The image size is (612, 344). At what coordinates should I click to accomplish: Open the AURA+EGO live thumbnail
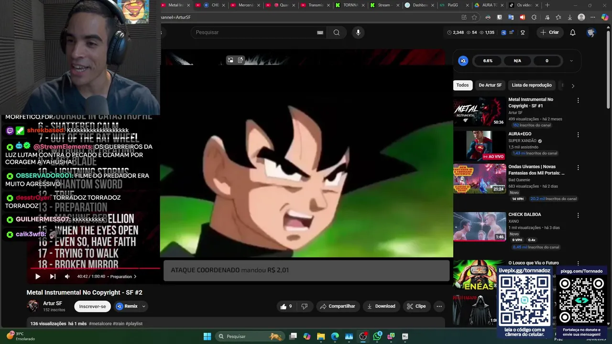coord(480,146)
